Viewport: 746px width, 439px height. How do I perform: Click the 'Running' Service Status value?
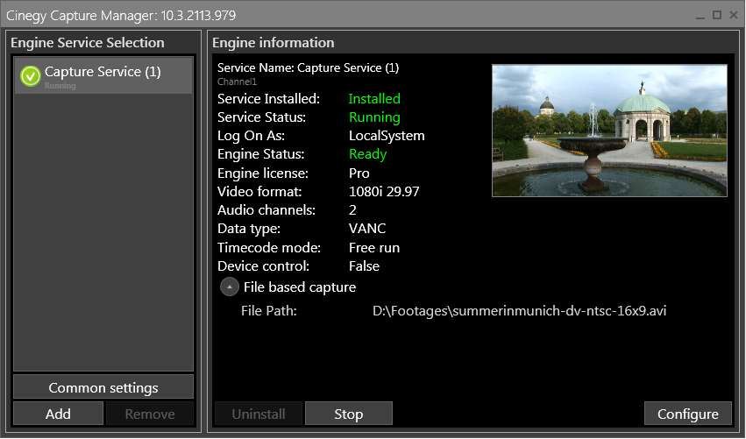click(x=374, y=117)
